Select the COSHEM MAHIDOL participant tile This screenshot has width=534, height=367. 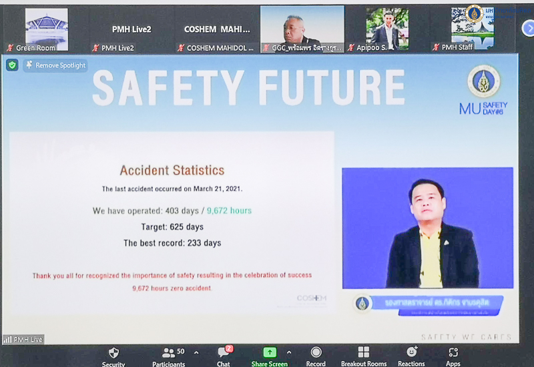click(217, 29)
